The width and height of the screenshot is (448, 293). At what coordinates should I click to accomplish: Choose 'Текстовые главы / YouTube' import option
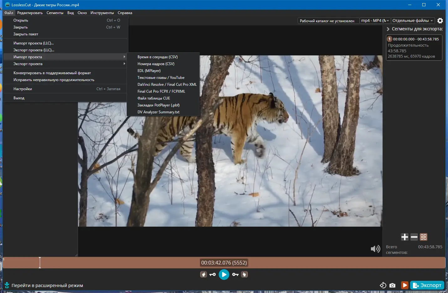(161, 78)
